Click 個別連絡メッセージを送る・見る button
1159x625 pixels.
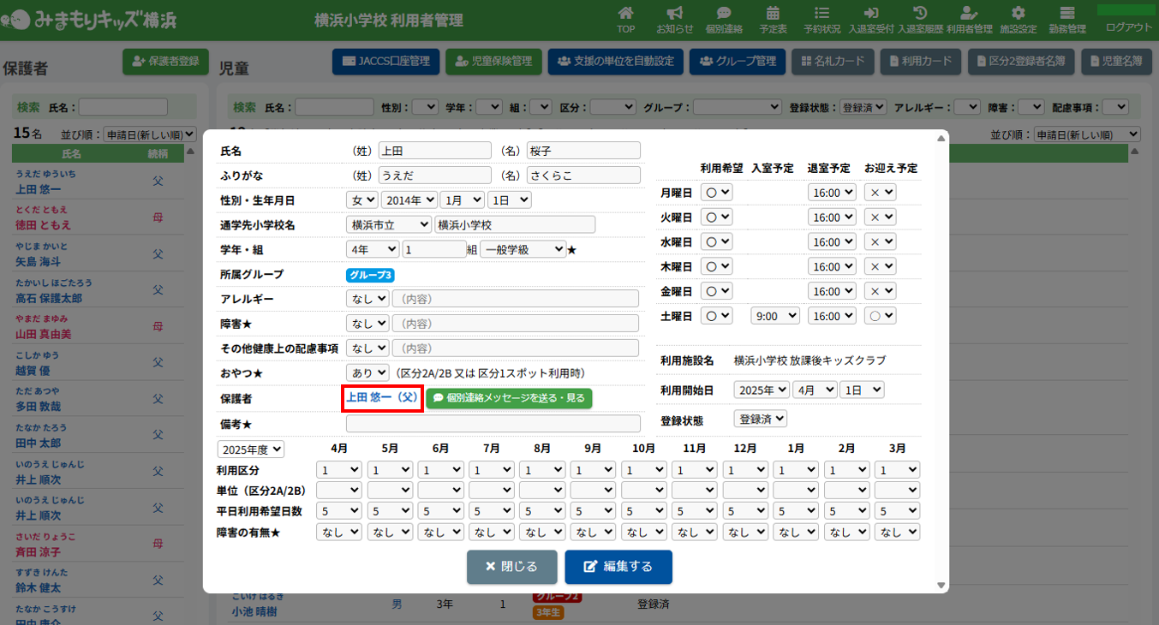pos(509,398)
